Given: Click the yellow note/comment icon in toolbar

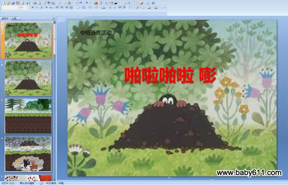Looking at the screenshot, I should coord(141,3).
